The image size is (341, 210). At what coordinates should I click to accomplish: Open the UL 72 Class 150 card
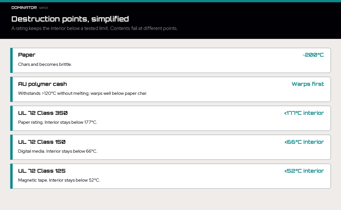pos(170,147)
